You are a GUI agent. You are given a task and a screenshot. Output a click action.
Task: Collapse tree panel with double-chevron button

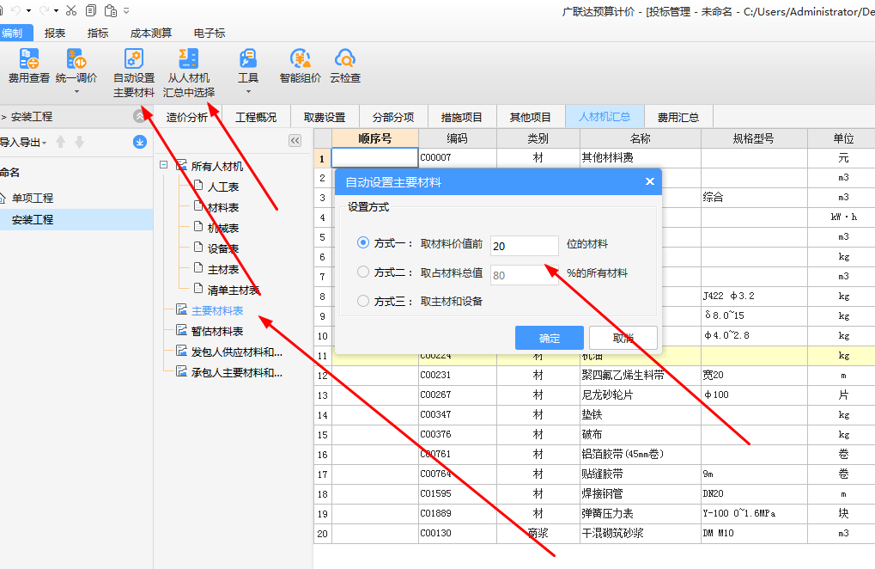[x=295, y=141]
